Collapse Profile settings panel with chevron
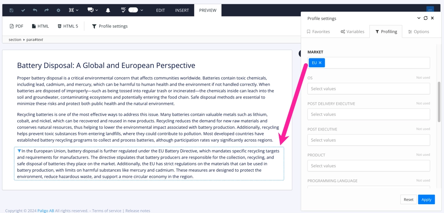This screenshot has height=213, width=444. click(x=419, y=18)
